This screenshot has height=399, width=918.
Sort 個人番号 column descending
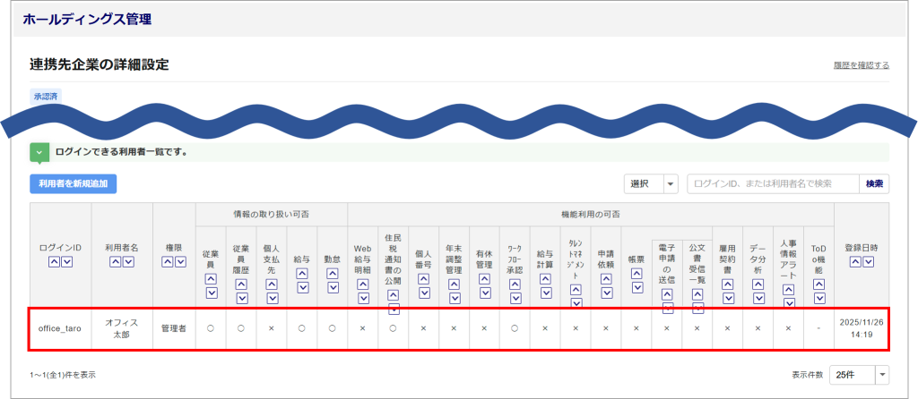(423, 292)
